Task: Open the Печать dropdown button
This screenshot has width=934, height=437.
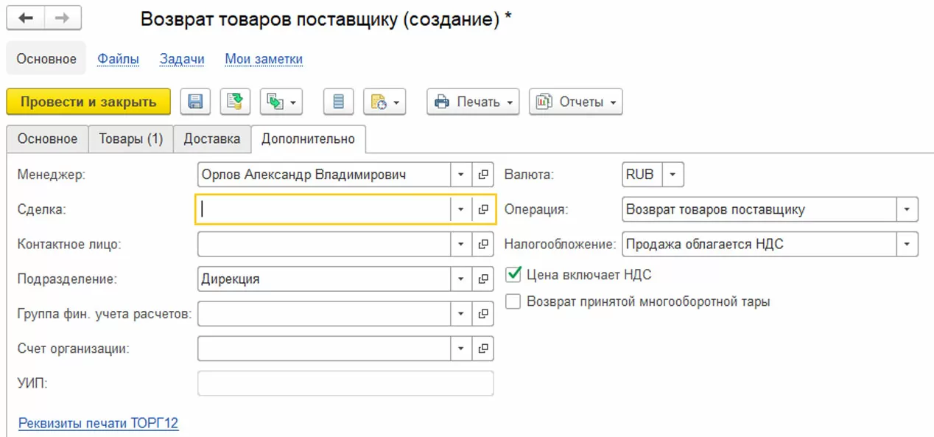Action: pyautogui.click(x=473, y=102)
